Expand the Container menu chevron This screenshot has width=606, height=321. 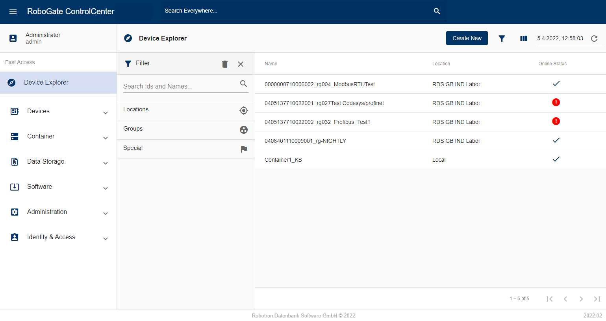[106, 138]
